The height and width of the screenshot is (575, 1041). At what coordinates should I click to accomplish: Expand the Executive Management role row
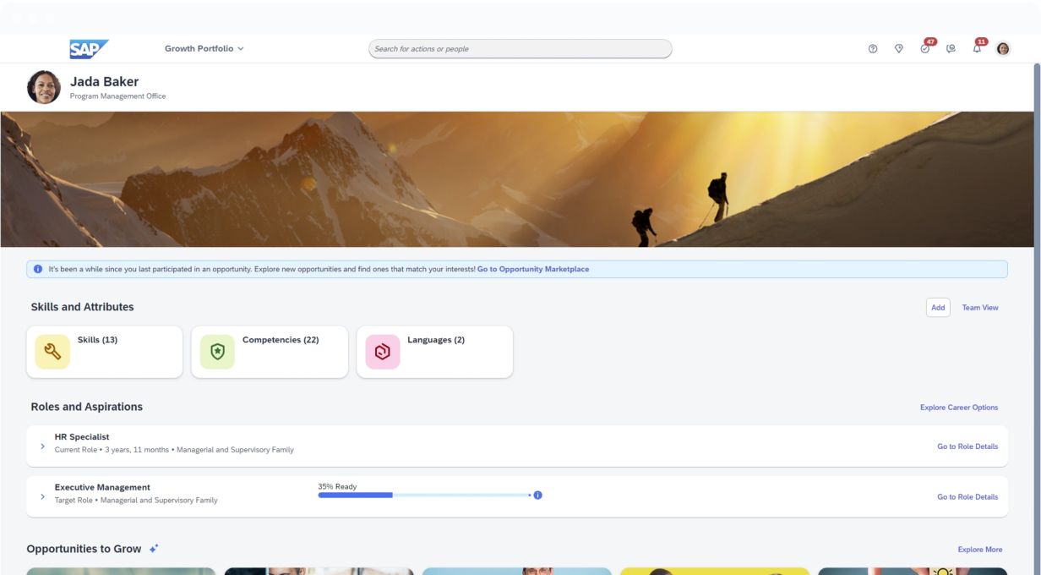click(x=43, y=496)
